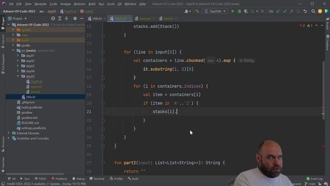Expand External Libraries node
This screenshot has height=186, width=330.
9,133
